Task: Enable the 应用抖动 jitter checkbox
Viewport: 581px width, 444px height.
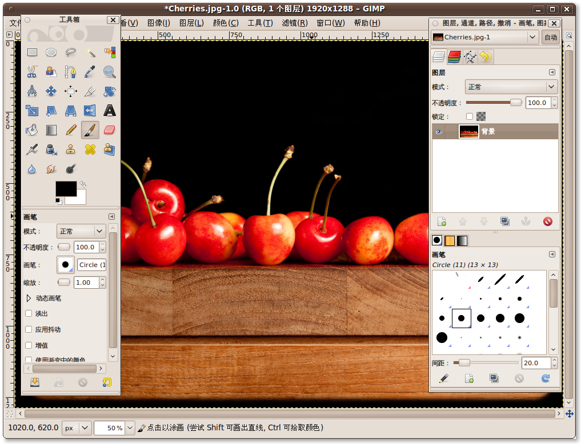Action: pos(29,329)
